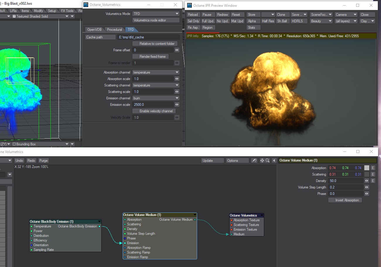Select the Procedural tab
The height and width of the screenshot is (267, 381).
[x=115, y=30]
